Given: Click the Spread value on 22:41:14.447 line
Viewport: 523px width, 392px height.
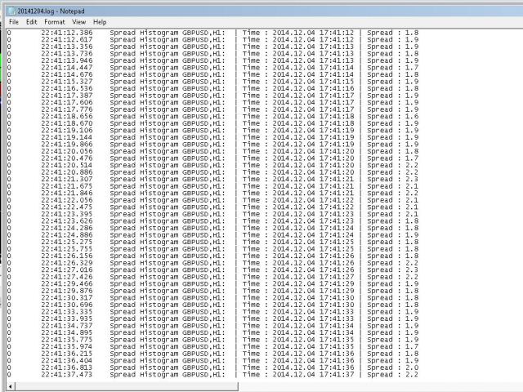Looking at the screenshot, I should pos(413,67).
